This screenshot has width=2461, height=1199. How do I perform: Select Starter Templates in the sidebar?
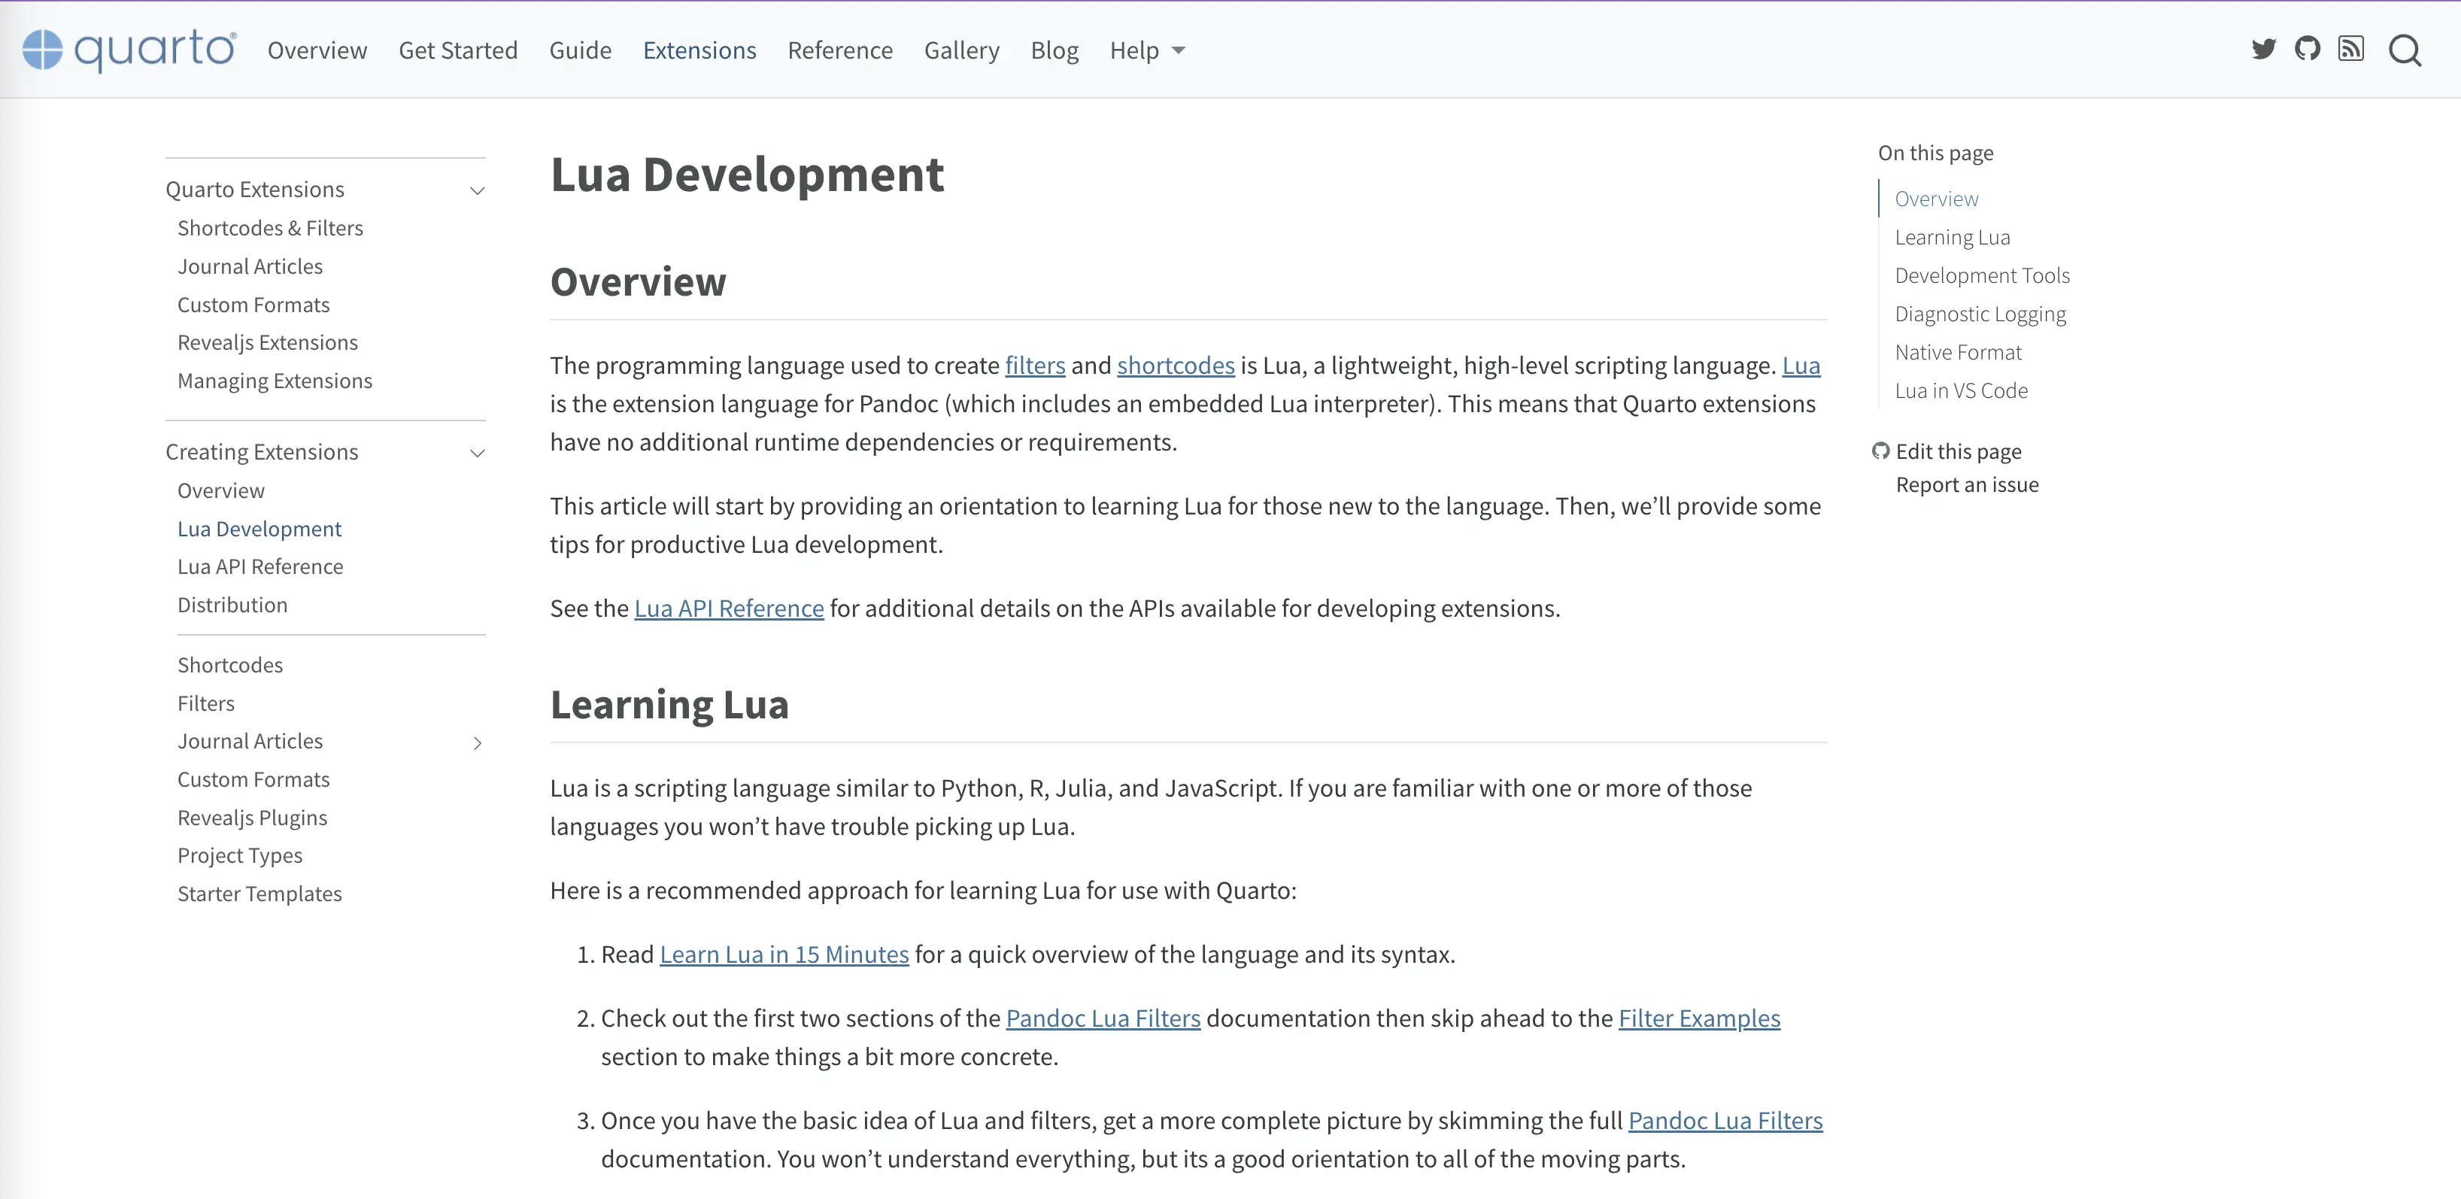pos(259,894)
